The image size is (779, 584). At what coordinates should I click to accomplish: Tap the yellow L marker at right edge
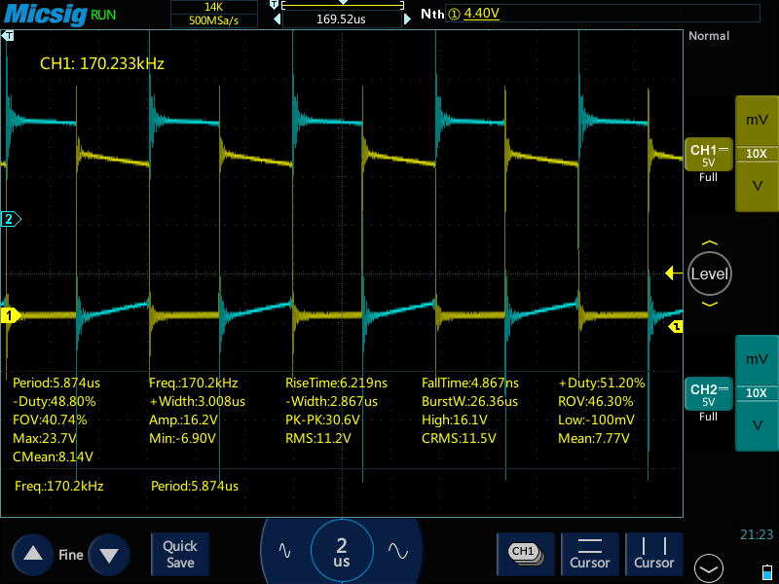pyautogui.click(x=676, y=326)
